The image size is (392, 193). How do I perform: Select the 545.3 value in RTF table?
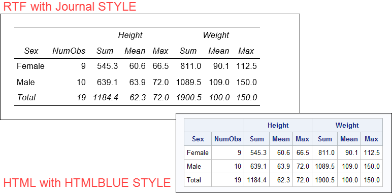click(108, 66)
